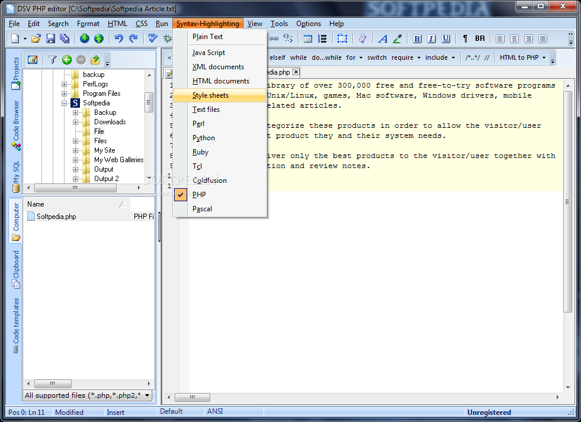Click the filter funnel icon in the file browser

(x=53, y=60)
